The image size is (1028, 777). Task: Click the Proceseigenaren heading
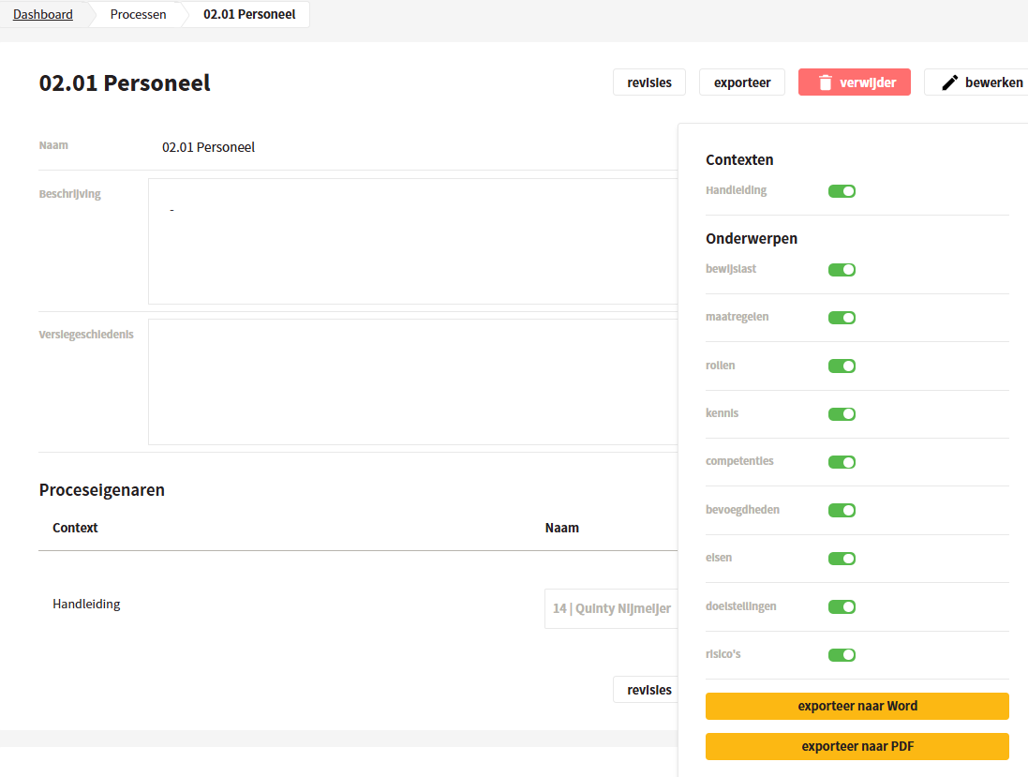[101, 490]
